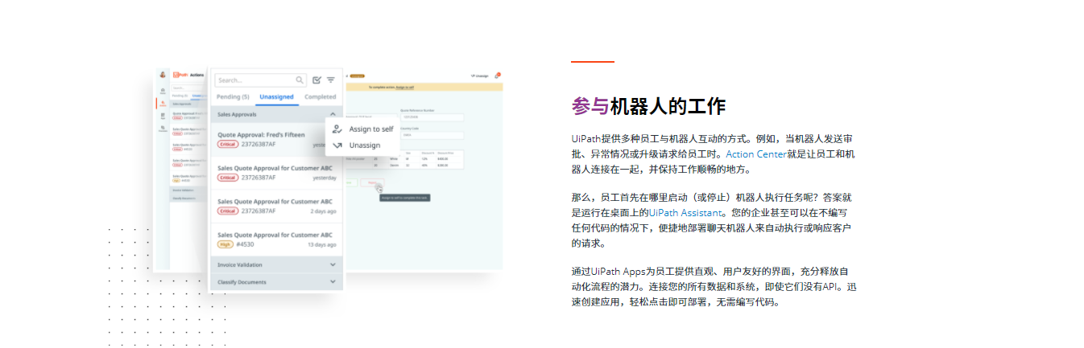1084x348 pixels.
Task: Choose Unassign from popup menu
Action: pos(362,145)
